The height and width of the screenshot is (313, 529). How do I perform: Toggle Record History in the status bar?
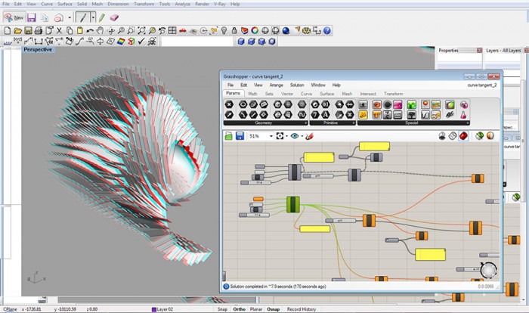point(302,309)
